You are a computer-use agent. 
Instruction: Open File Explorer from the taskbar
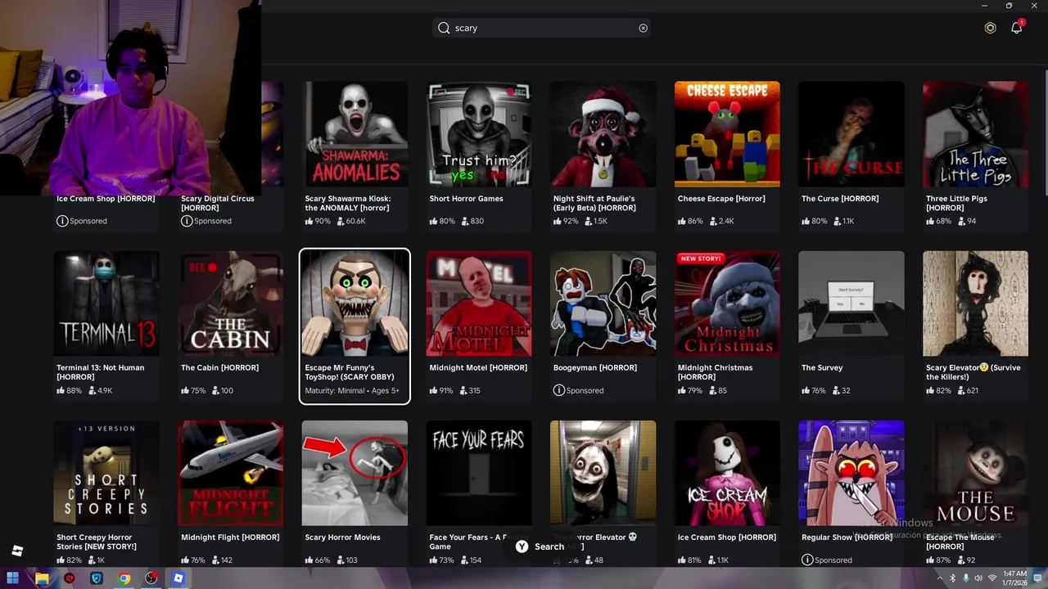42,578
